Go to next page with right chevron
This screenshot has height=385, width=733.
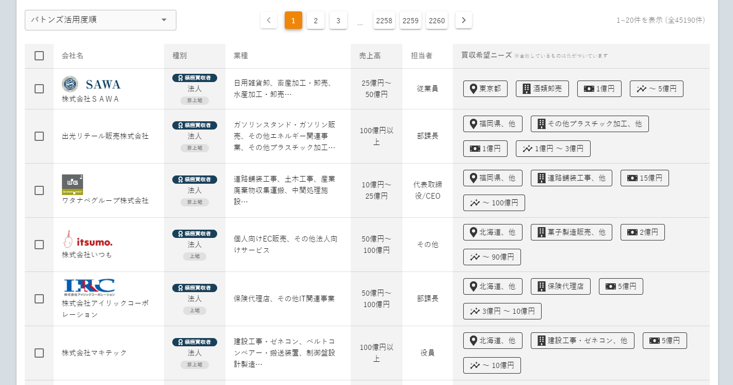pyautogui.click(x=464, y=20)
